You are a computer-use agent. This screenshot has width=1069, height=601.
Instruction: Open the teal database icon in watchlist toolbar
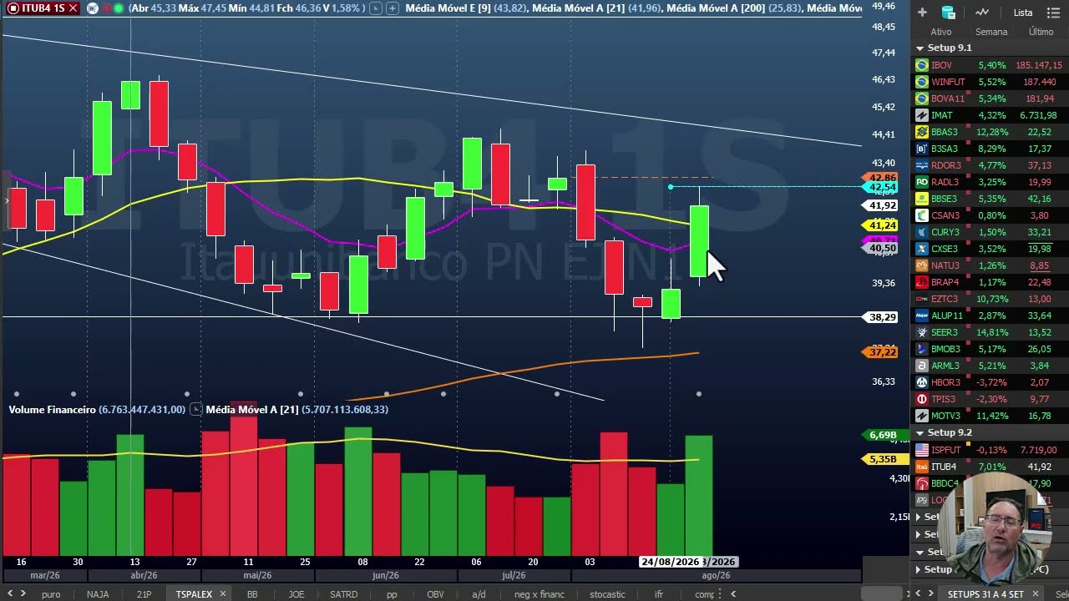coord(948,13)
